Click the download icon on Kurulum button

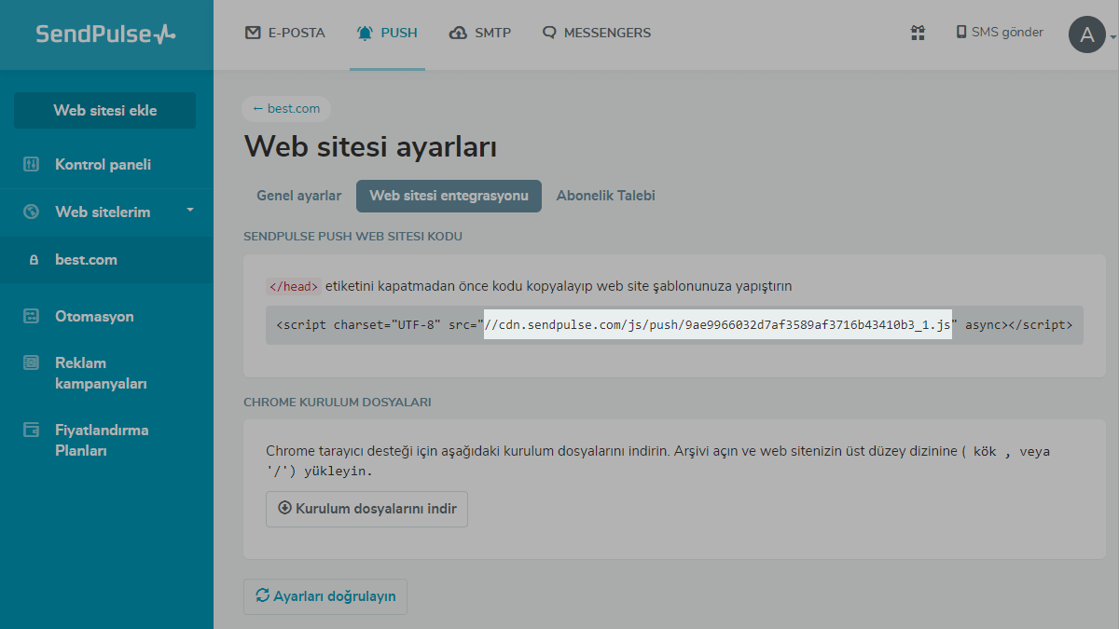[284, 508]
